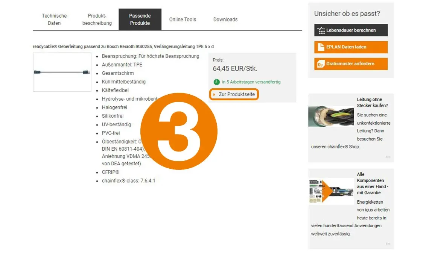Click the free sample price tag icon
Viewport: 429px width, 263px height.
tap(321, 64)
